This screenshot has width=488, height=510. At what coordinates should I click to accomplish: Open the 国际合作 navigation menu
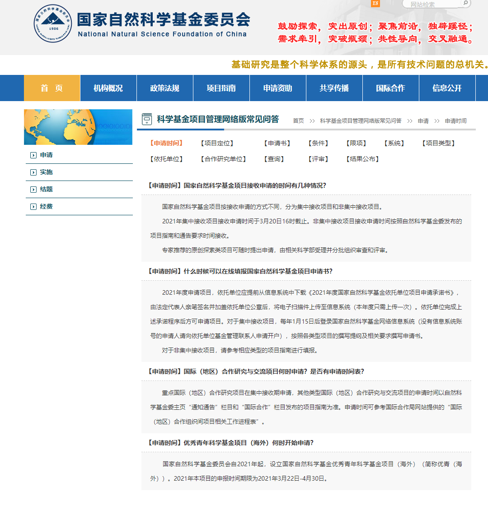[x=391, y=88]
